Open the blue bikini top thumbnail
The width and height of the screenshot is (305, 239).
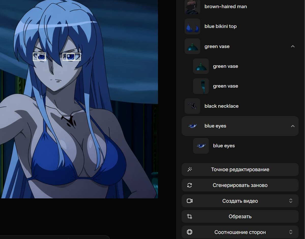coord(192,26)
